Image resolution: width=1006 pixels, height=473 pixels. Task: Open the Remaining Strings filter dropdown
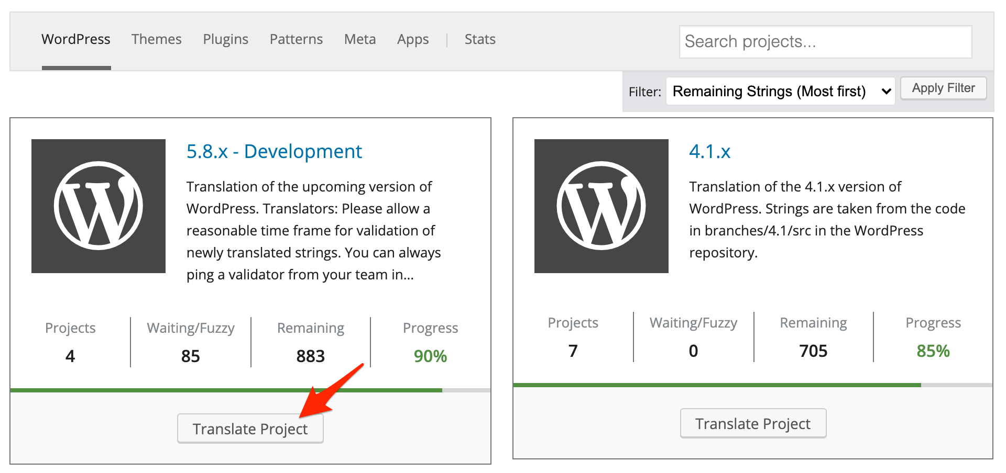click(x=780, y=91)
